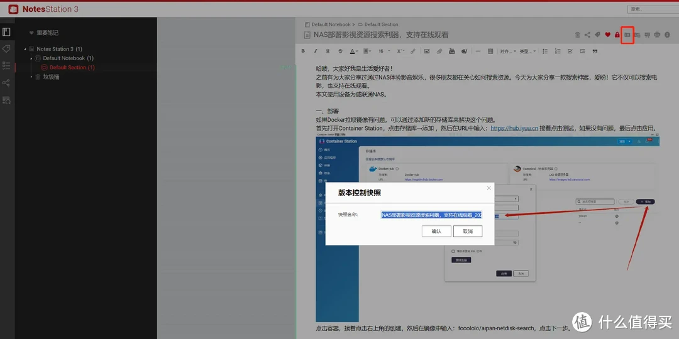Open the 类型 type dropdown
Screen dimensions: 679x339
pos(527,51)
